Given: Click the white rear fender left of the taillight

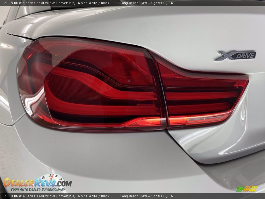Looking at the screenshot, I should pyautogui.click(x=8, y=83).
